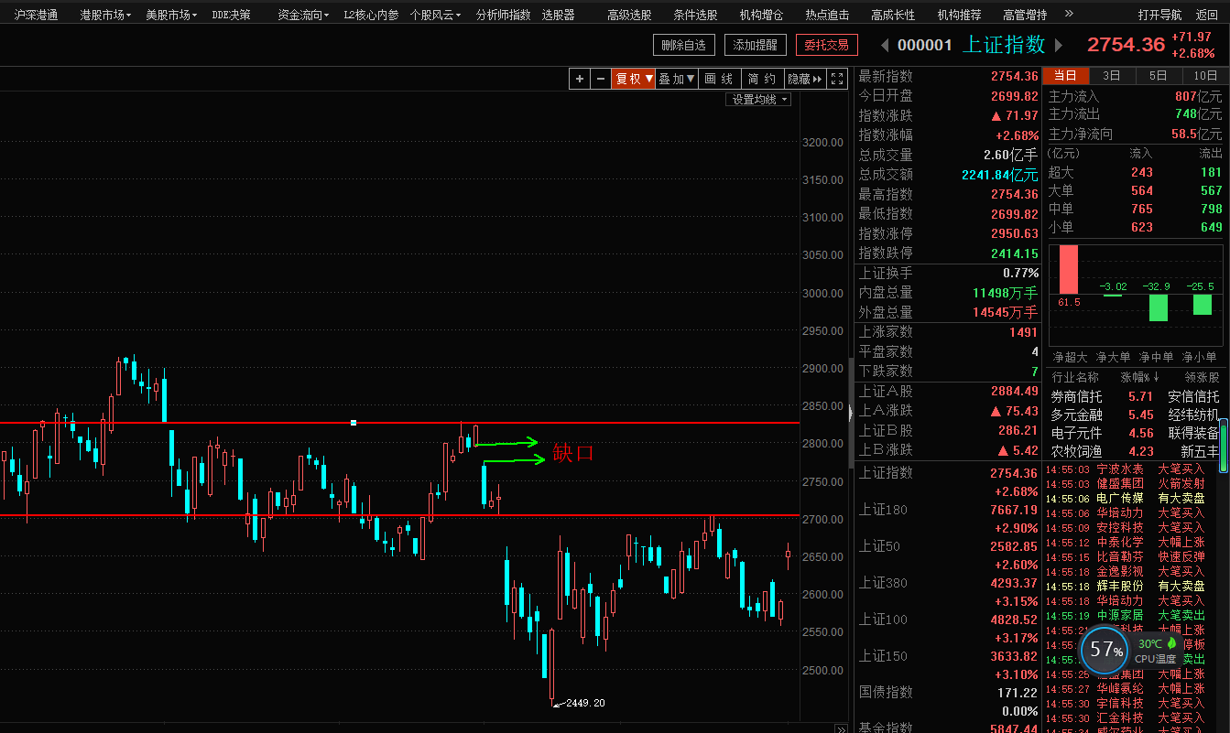The height and width of the screenshot is (733, 1230).
Task: Toggle 简约 simple view
Action: [x=762, y=79]
